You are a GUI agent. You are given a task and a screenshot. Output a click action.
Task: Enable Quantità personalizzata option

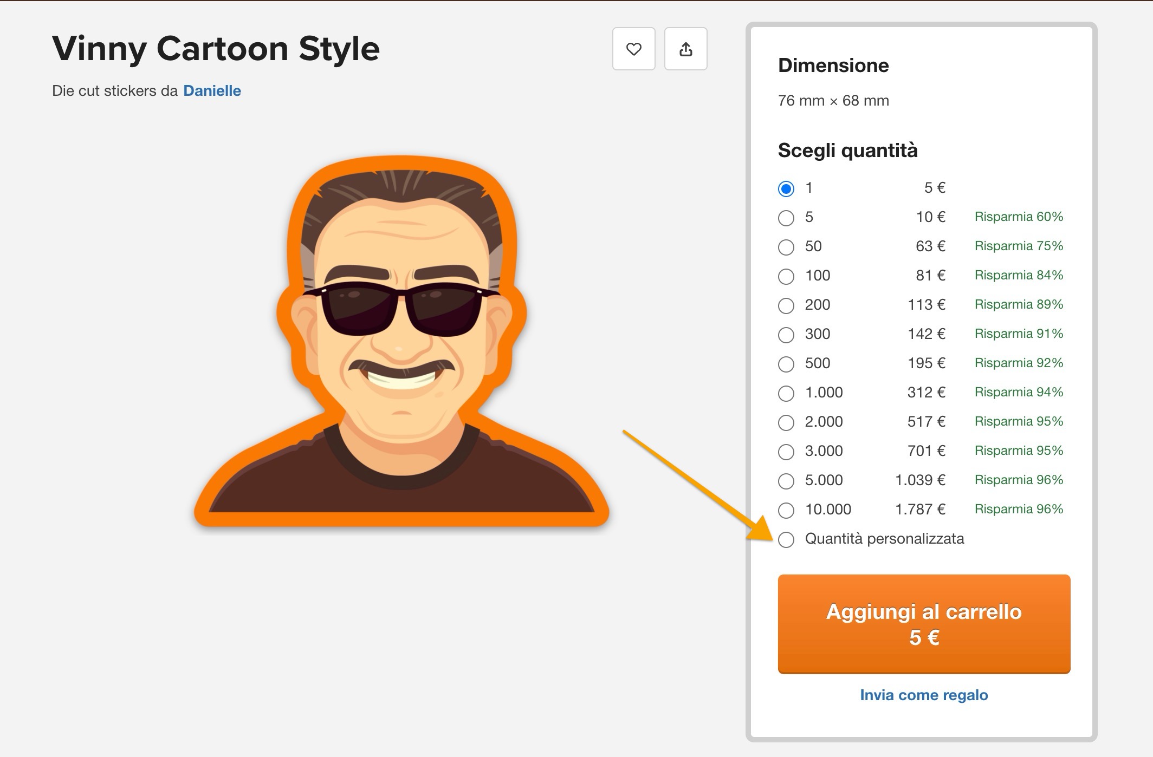pos(786,540)
